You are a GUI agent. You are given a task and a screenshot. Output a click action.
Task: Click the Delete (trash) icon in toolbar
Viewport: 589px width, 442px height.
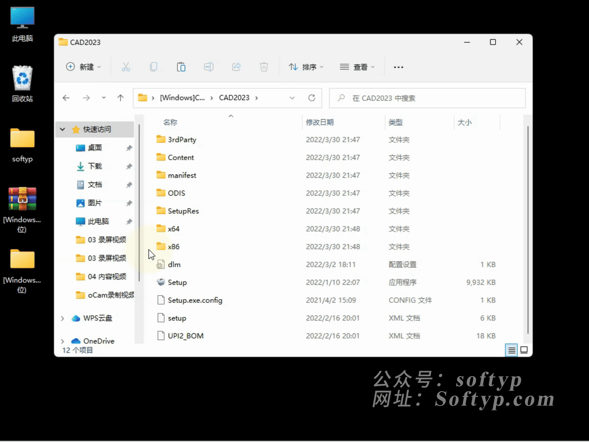pyautogui.click(x=264, y=67)
